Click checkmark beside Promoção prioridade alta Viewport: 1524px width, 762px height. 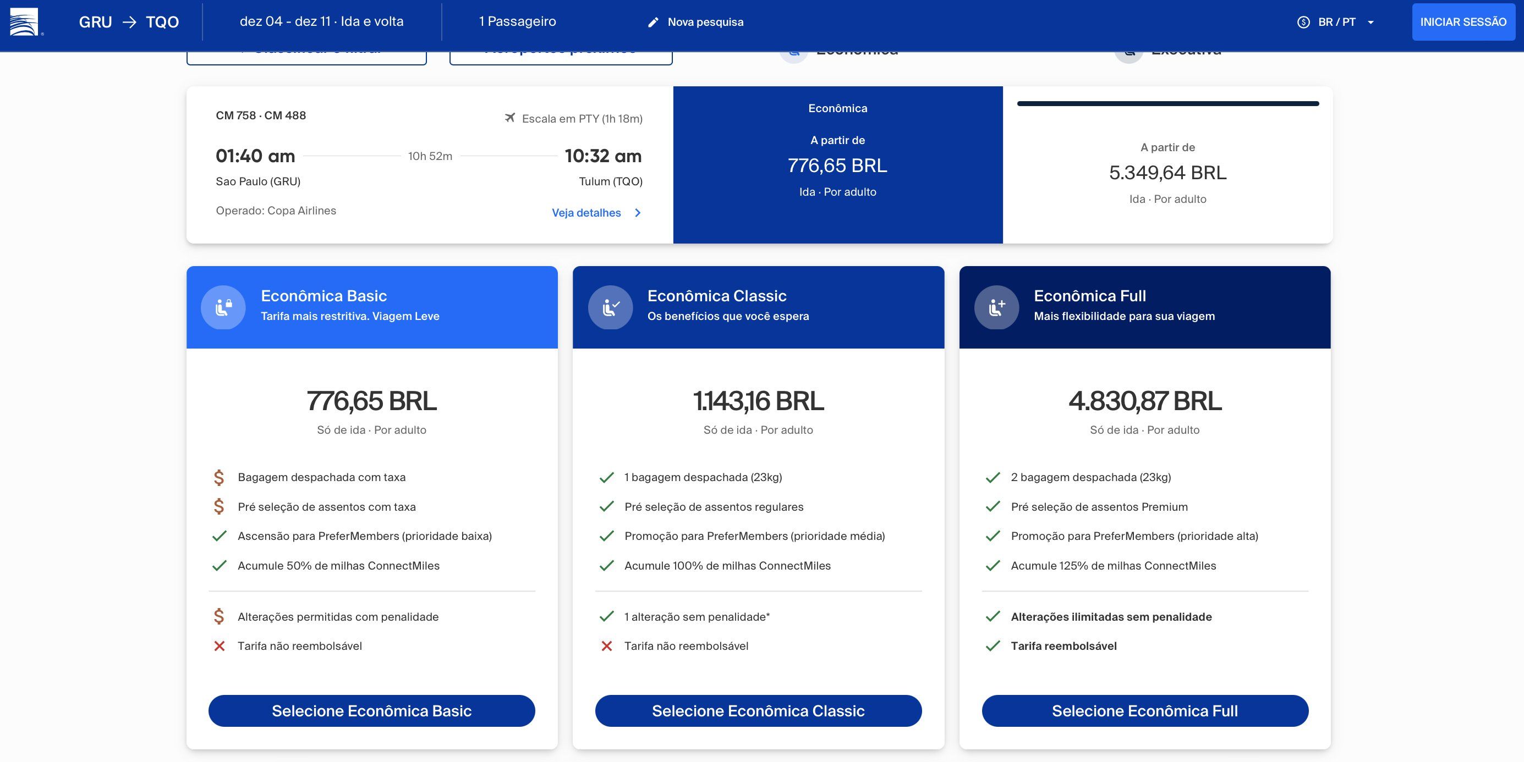coord(993,536)
